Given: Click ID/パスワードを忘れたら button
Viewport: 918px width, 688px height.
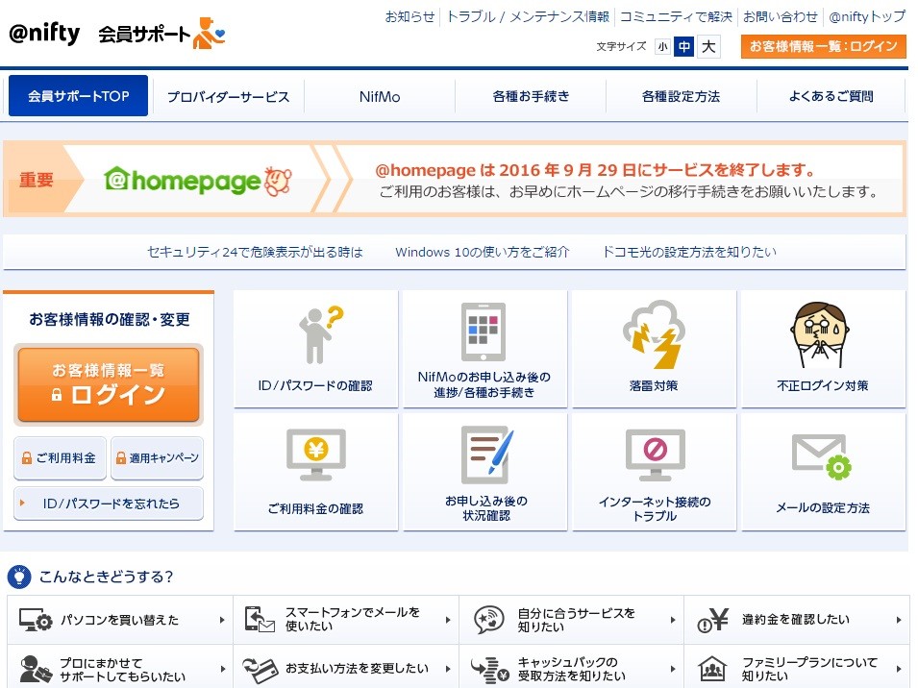Looking at the screenshot, I should pos(109,504).
